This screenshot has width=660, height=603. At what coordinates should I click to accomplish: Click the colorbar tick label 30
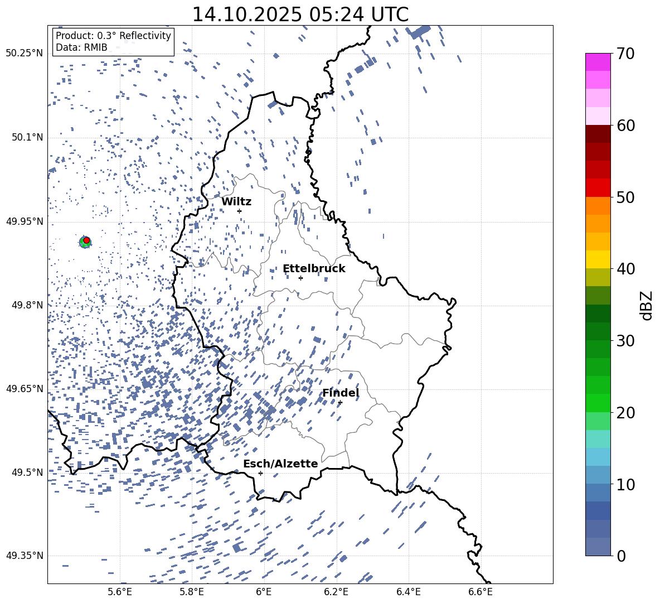click(626, 341)
